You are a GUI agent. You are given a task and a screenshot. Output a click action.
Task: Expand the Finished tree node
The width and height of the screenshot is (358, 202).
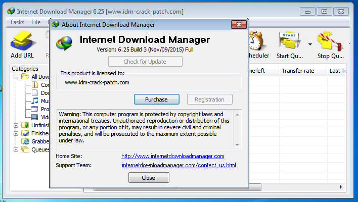click(x=16, y=133)
